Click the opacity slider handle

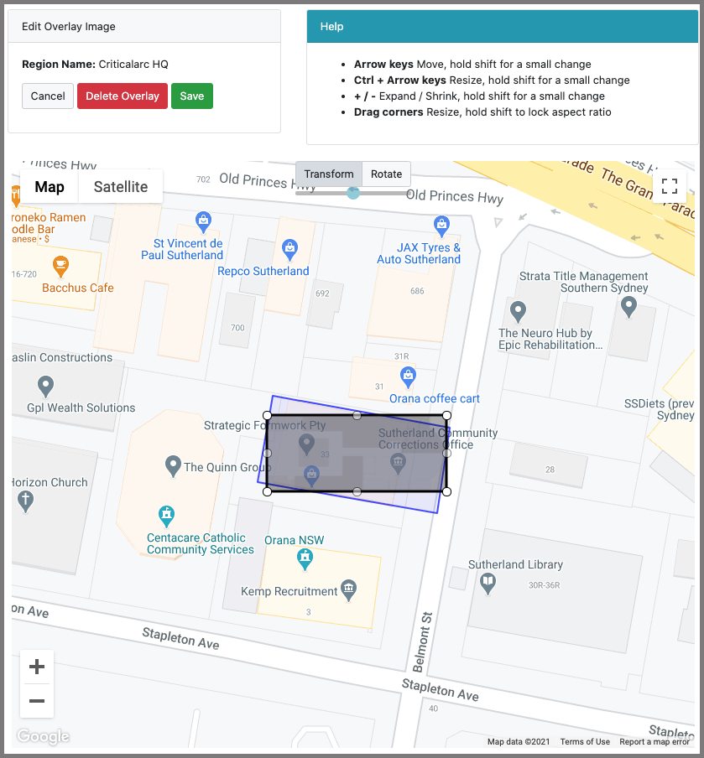coord(353,193)
